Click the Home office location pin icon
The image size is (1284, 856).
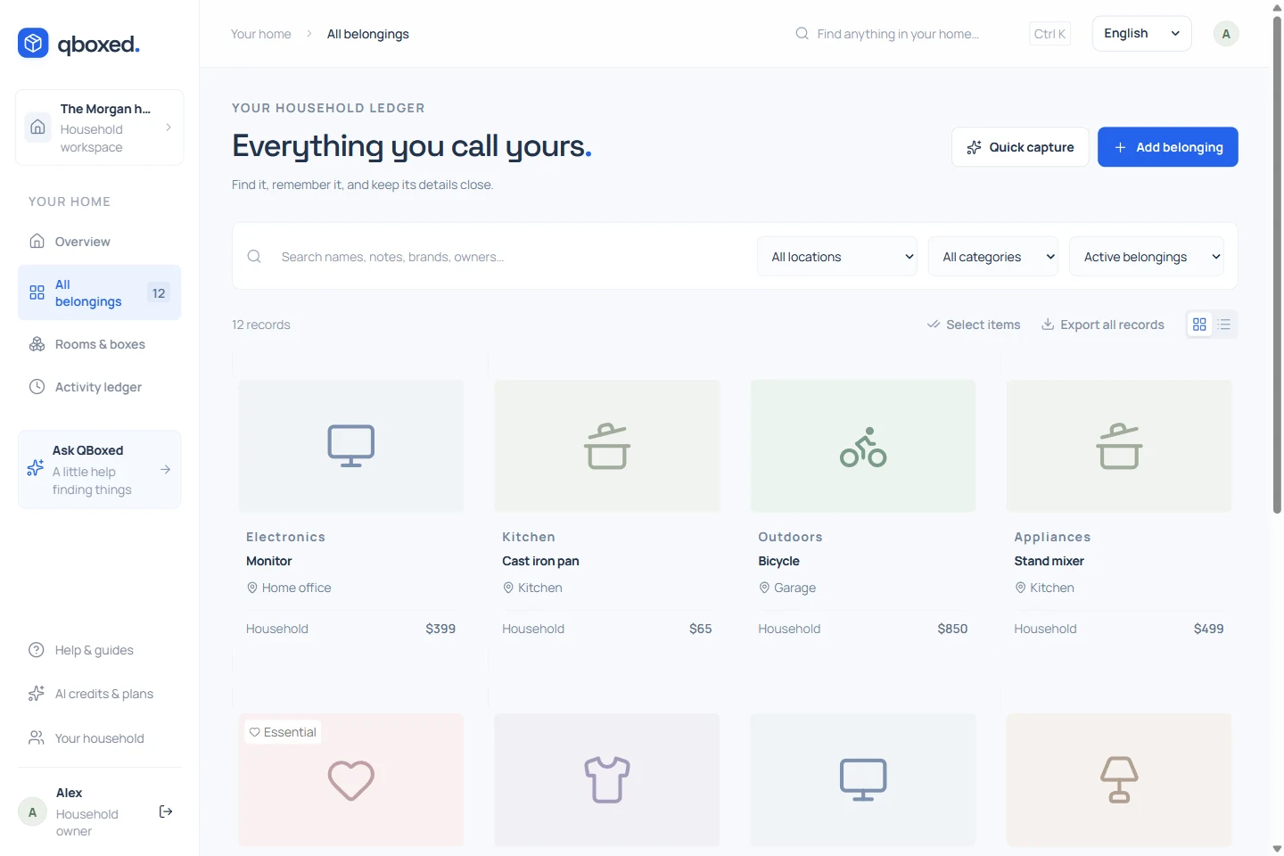(252, 588)
